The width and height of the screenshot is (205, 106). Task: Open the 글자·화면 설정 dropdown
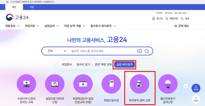click(182, 13)
